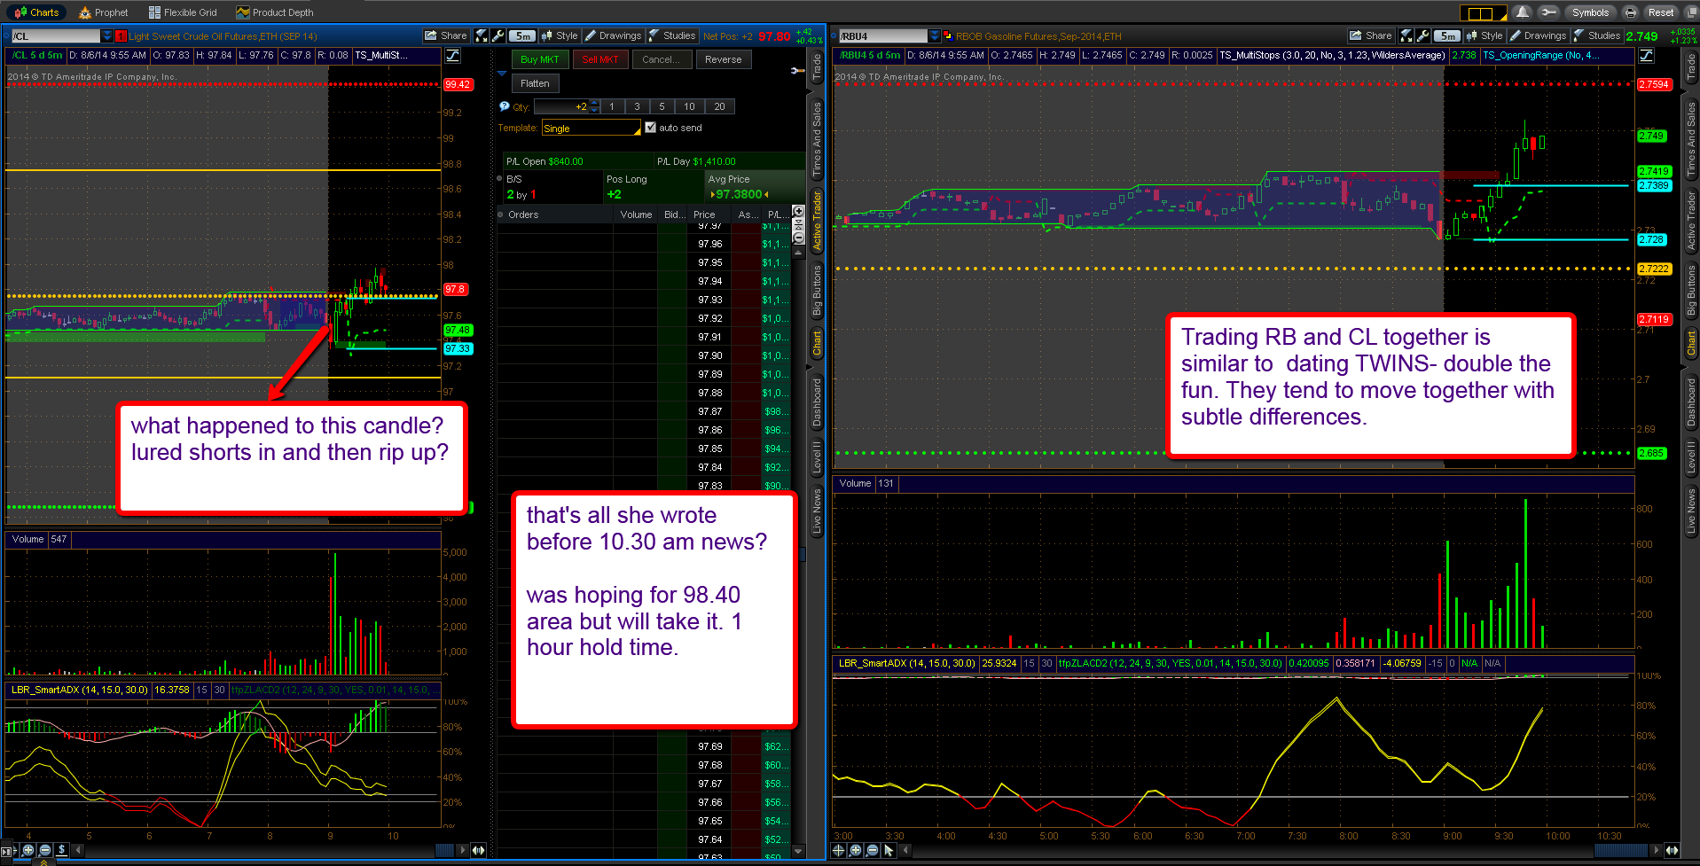Select the pointer tool under /RBU4 chart

pos(889,850)
